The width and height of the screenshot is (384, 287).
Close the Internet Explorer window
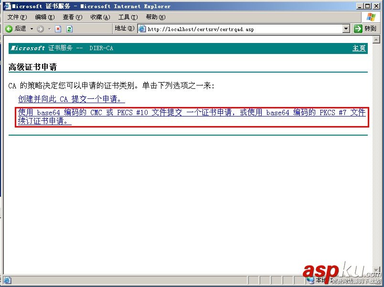(x=376, y=6)
